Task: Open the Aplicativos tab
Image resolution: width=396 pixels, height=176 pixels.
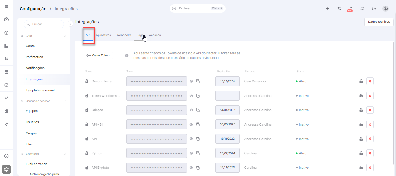Action: tap(103, 35)
